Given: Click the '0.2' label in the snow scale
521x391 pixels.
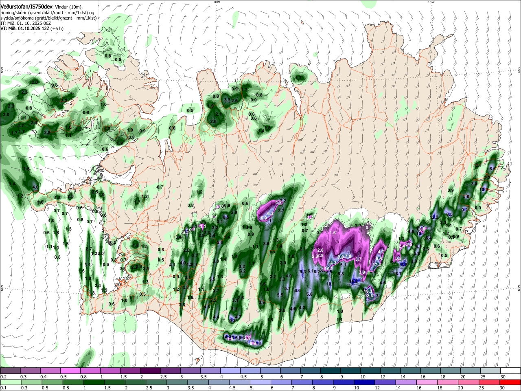Looking at the screenshot, I should [x=3, y=377].
